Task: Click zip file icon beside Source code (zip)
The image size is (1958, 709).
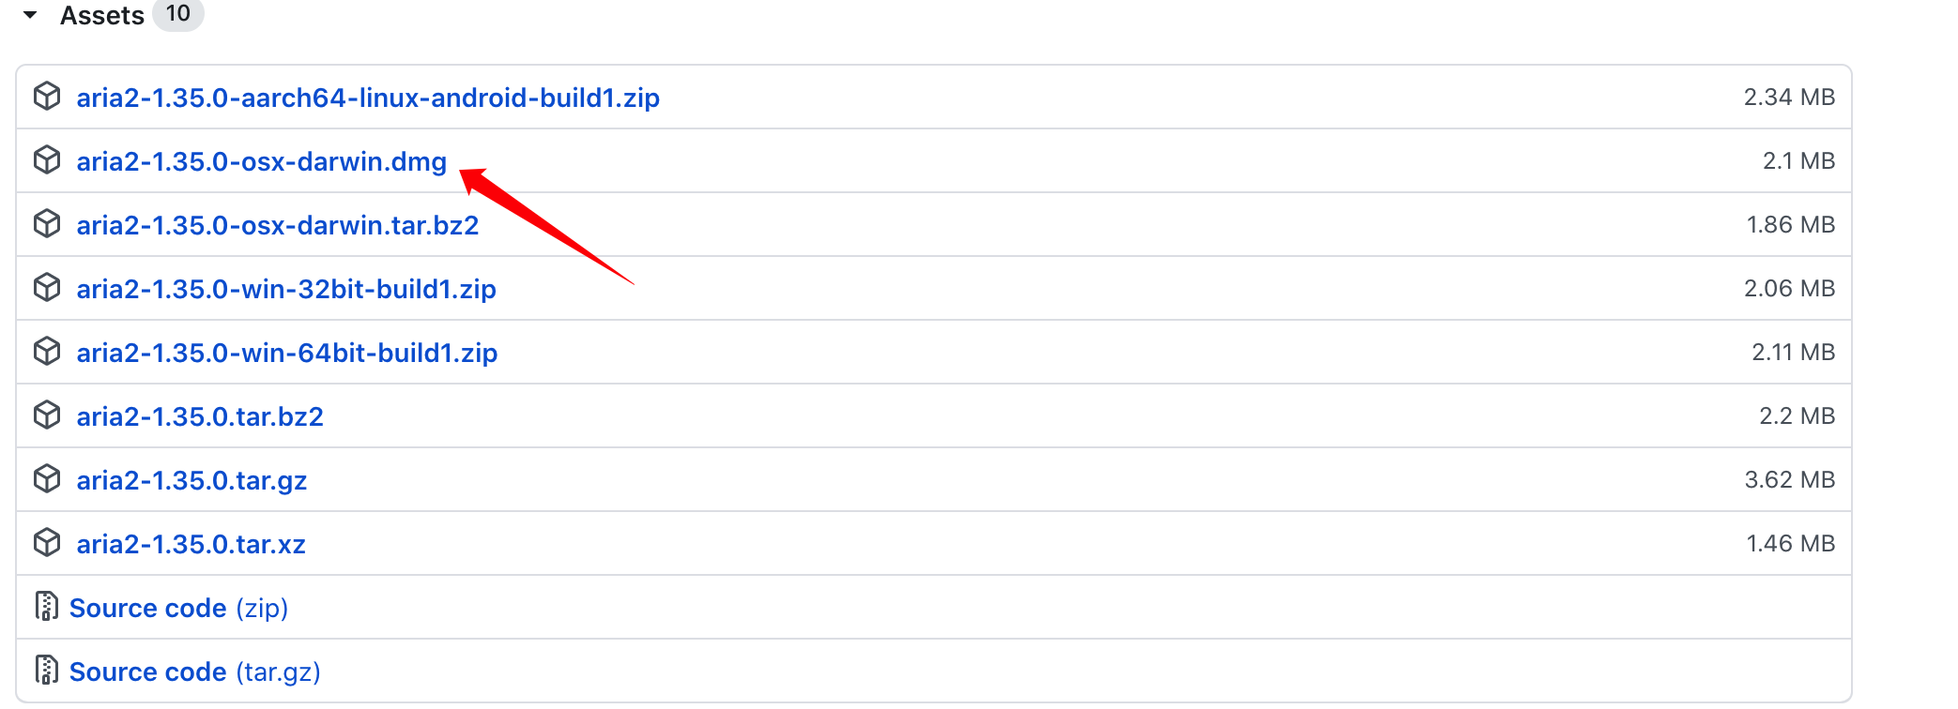Action: coord(46,607)
